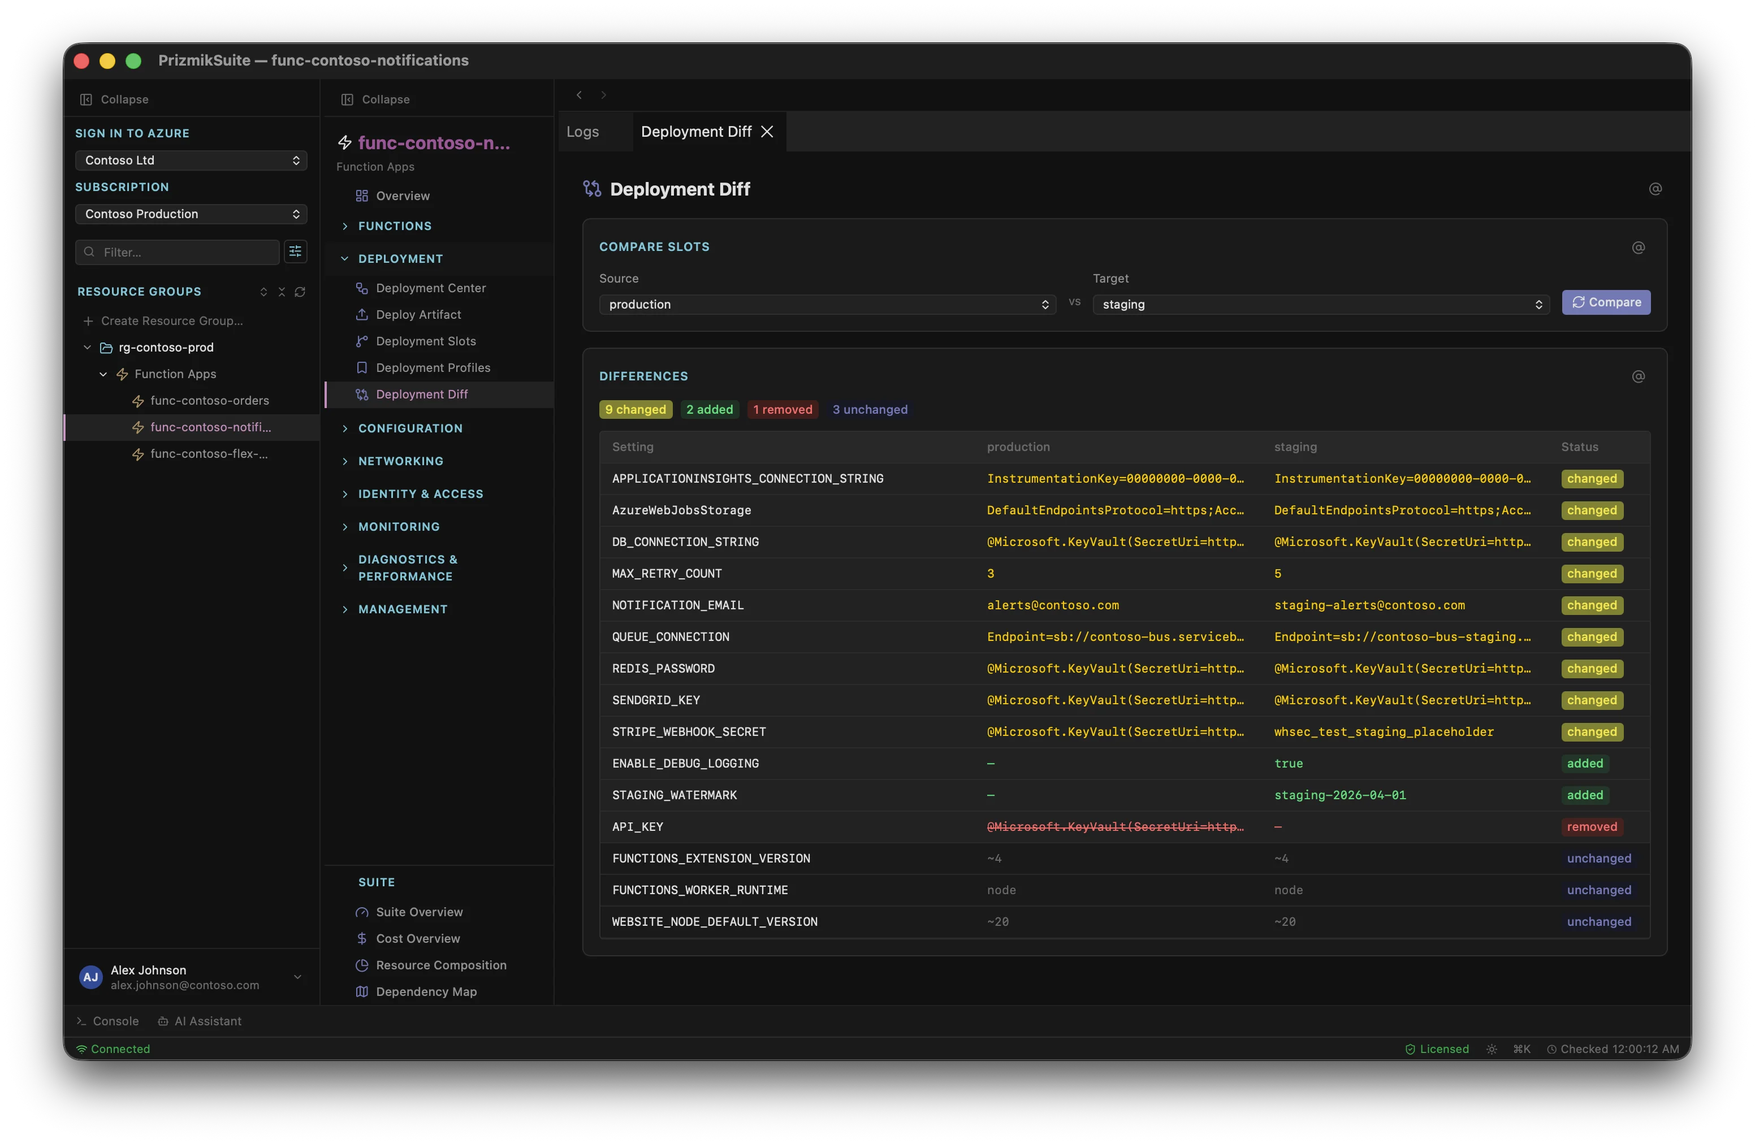
Task: Click the Compare button
Action: coord(1606,302)
